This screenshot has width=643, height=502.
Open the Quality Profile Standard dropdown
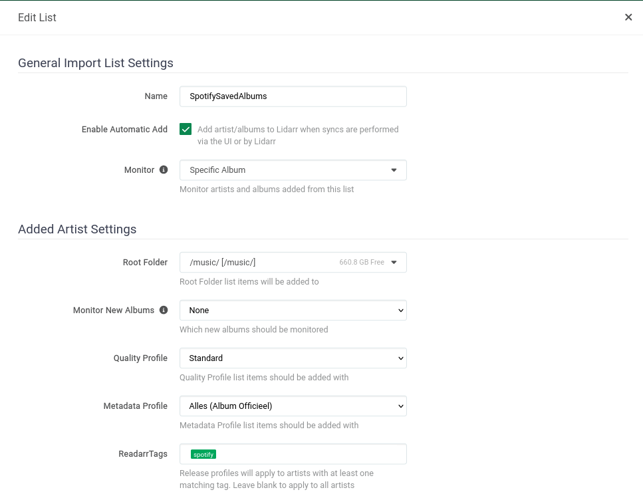pos(293,358)
